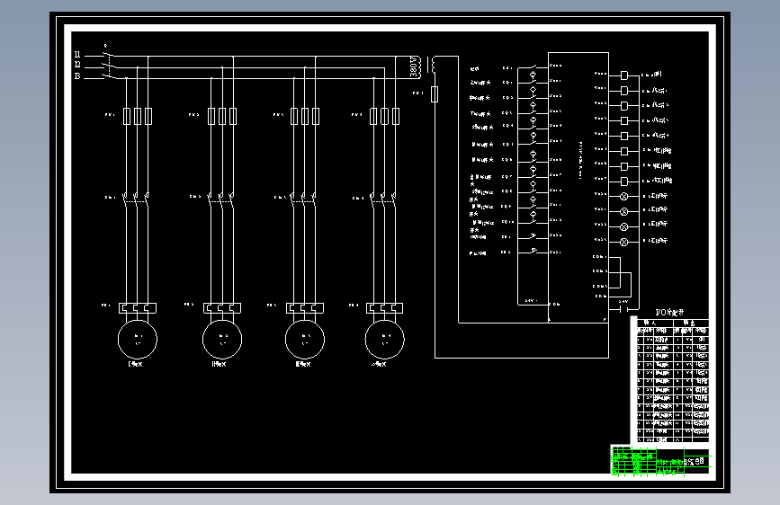780x505 pixels.
Task: Select the topmost PLC input switch symbol
Action: click(533, 67)
